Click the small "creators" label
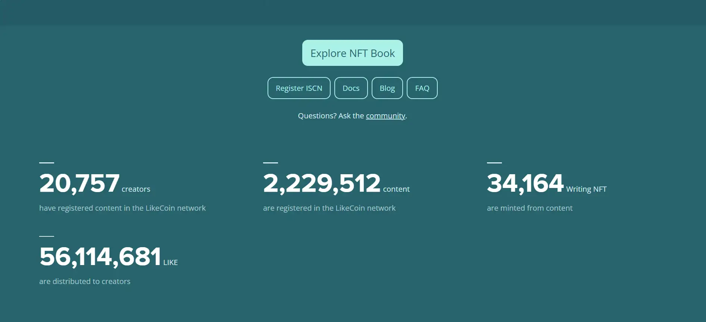706x322 pixels. point(136,189)
